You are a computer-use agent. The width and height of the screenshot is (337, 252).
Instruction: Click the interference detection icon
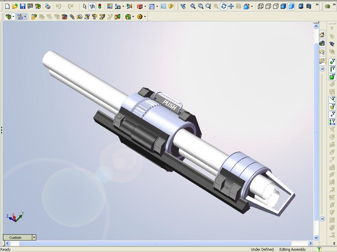[117, 16]
